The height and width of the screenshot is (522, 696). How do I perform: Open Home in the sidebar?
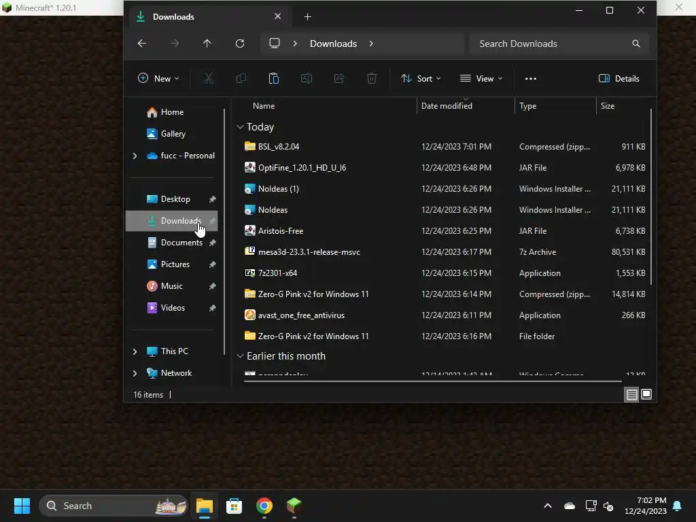(172, 112)
